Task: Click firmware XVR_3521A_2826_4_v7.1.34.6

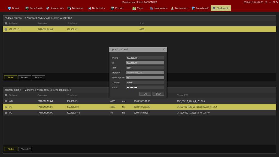Action: (x=191, y=101)
